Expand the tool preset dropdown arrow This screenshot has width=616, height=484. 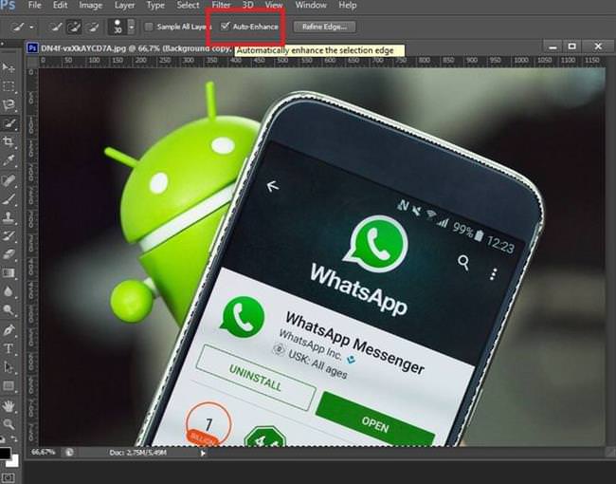(31, 28)
